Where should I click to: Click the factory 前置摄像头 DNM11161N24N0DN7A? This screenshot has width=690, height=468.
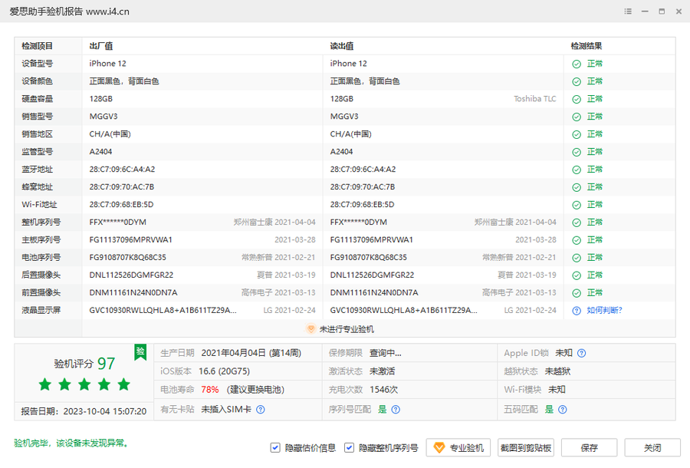(133, 293)
